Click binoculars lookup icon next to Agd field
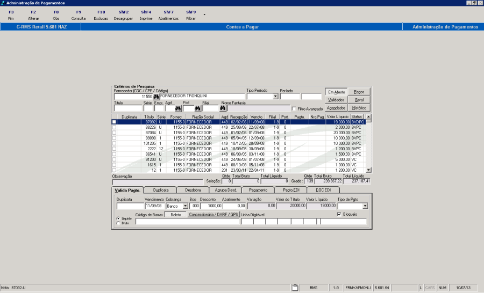484x293 pixels. point(178,108)
